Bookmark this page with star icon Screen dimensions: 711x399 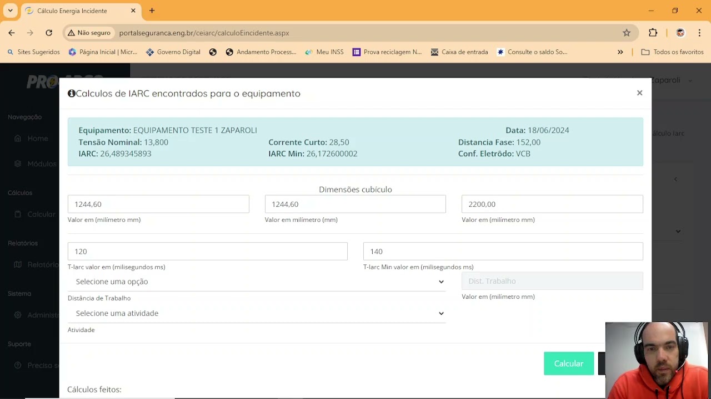tap(627, 33)
